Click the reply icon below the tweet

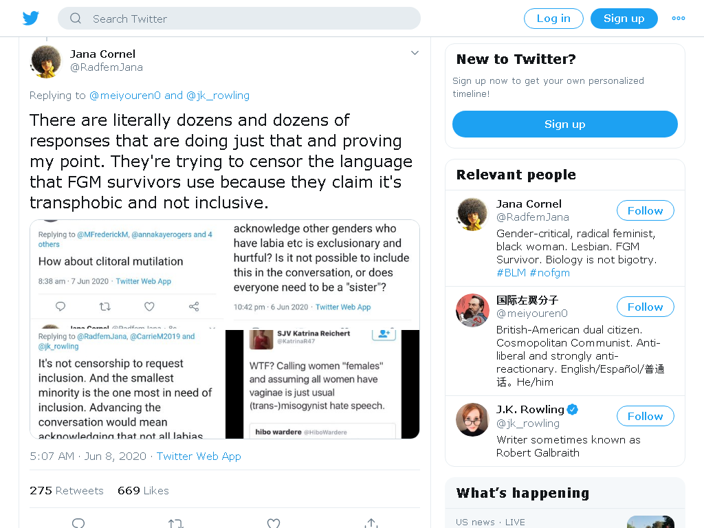78,523
